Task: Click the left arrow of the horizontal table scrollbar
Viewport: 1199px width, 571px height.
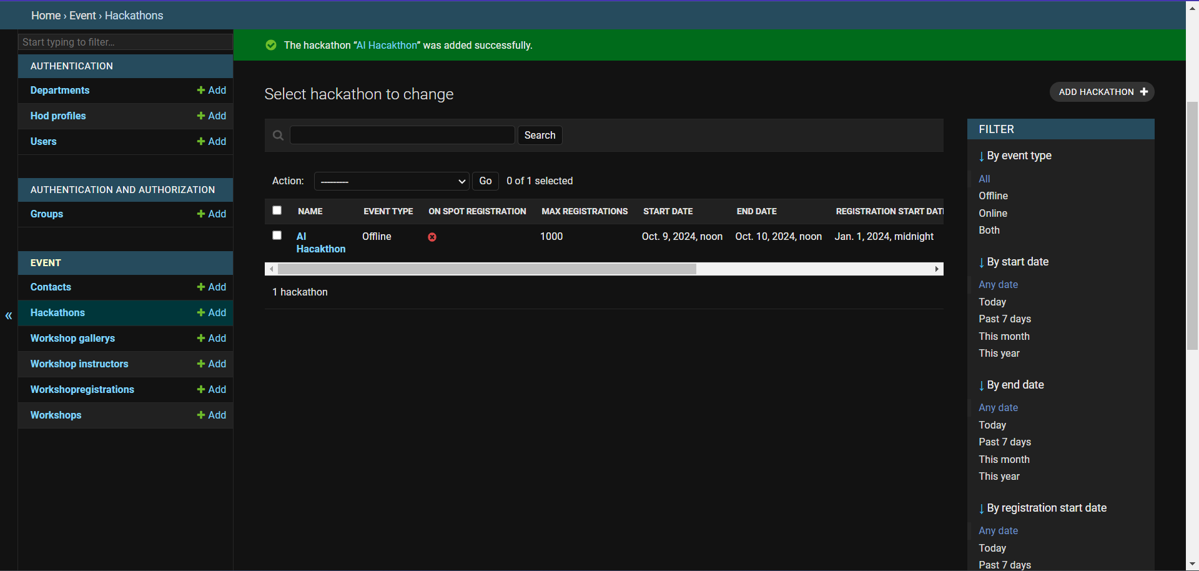Action: pos(271,269)
